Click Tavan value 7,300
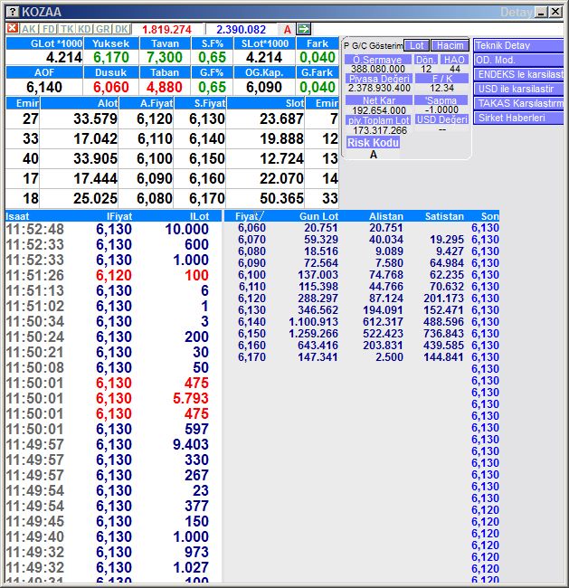Viewport: 569px width, 588px height. (165, 57)
